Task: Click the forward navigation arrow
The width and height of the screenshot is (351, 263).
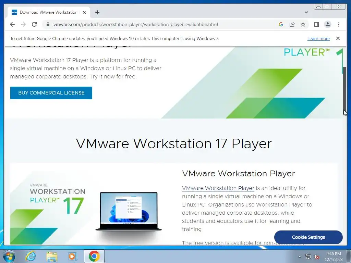Action: (23, 24)
